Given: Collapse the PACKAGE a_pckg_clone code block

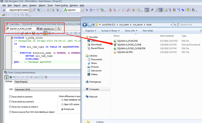Looking at the screenshot, I should [x=13, y=38].
